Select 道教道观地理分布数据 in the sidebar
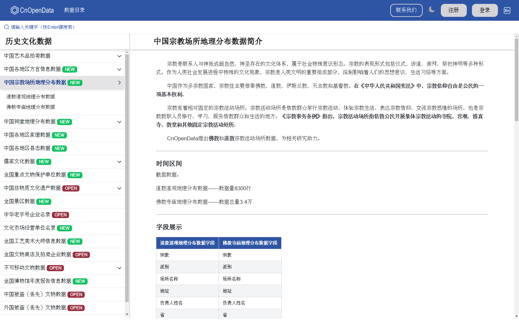The width and height of the screenshot is (519, 324). coord(30,97)
